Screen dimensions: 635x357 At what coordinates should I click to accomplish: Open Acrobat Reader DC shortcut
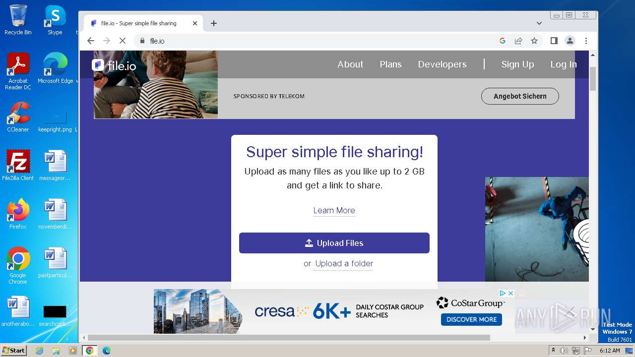click(18, 71)
